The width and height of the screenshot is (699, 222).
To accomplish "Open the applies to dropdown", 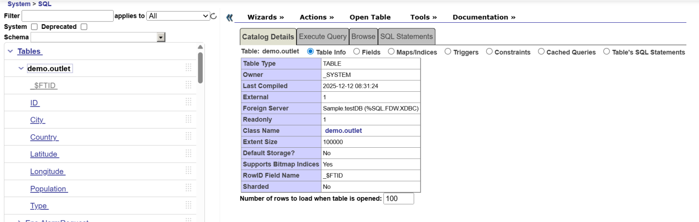I will point(178,16).
